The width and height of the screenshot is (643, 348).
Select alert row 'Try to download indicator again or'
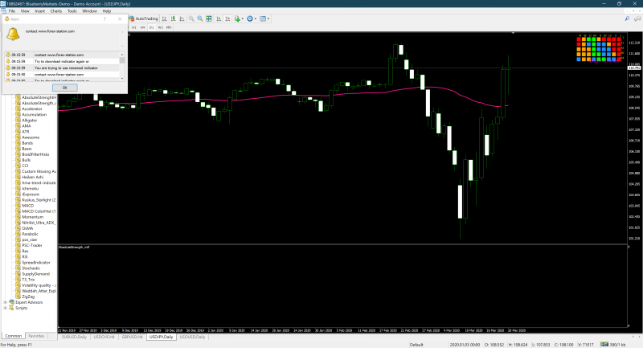pyautogui.click(x=62, y=62)
